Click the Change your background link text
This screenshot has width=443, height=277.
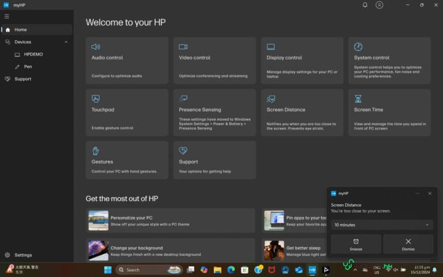coord(137,248)
